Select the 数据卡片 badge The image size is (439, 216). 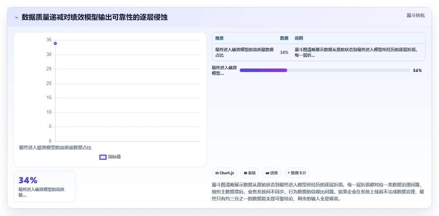(297, 173)
